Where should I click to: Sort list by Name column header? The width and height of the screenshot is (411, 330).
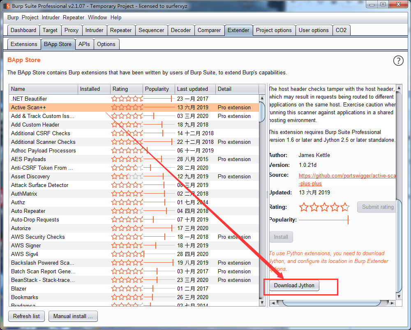pyautogui.click(x=43, y=89)
